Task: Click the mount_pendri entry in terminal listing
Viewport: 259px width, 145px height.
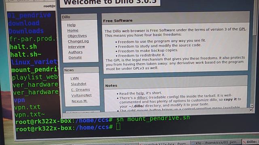Action: pos(35,70)
